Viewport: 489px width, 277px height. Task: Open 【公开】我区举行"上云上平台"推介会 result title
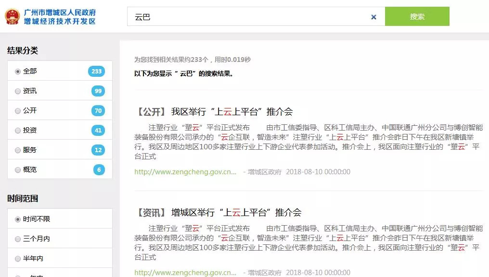tap(214, 112)
